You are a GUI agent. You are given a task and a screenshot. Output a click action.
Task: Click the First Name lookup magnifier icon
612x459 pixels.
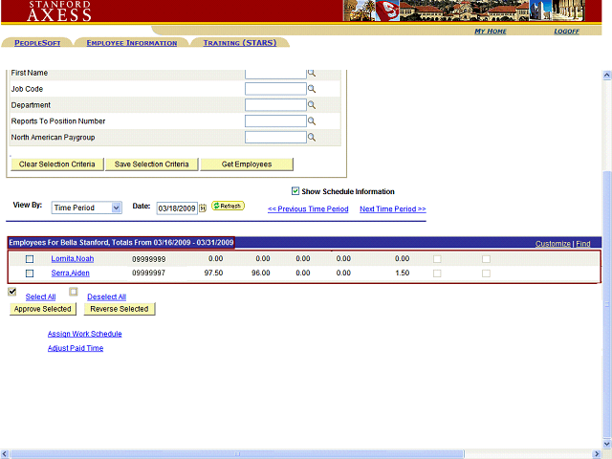point(311,73)
